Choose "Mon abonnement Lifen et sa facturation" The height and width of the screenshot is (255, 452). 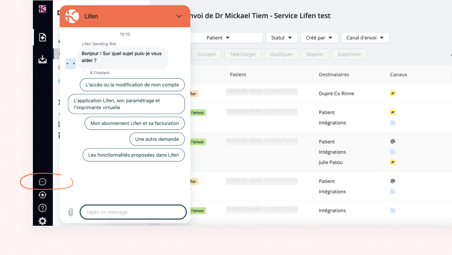tap(134, 123)
